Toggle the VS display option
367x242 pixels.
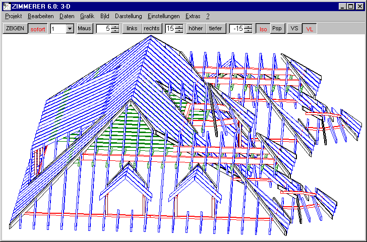294,29
